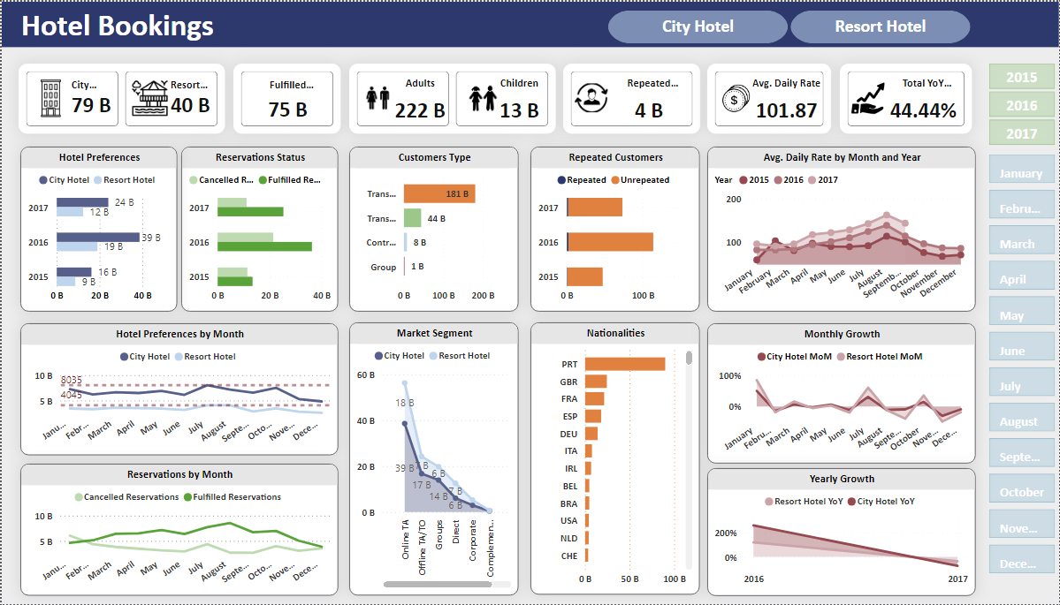
Task: Click the 44 B customer type bar
Action: coord(412,218)
